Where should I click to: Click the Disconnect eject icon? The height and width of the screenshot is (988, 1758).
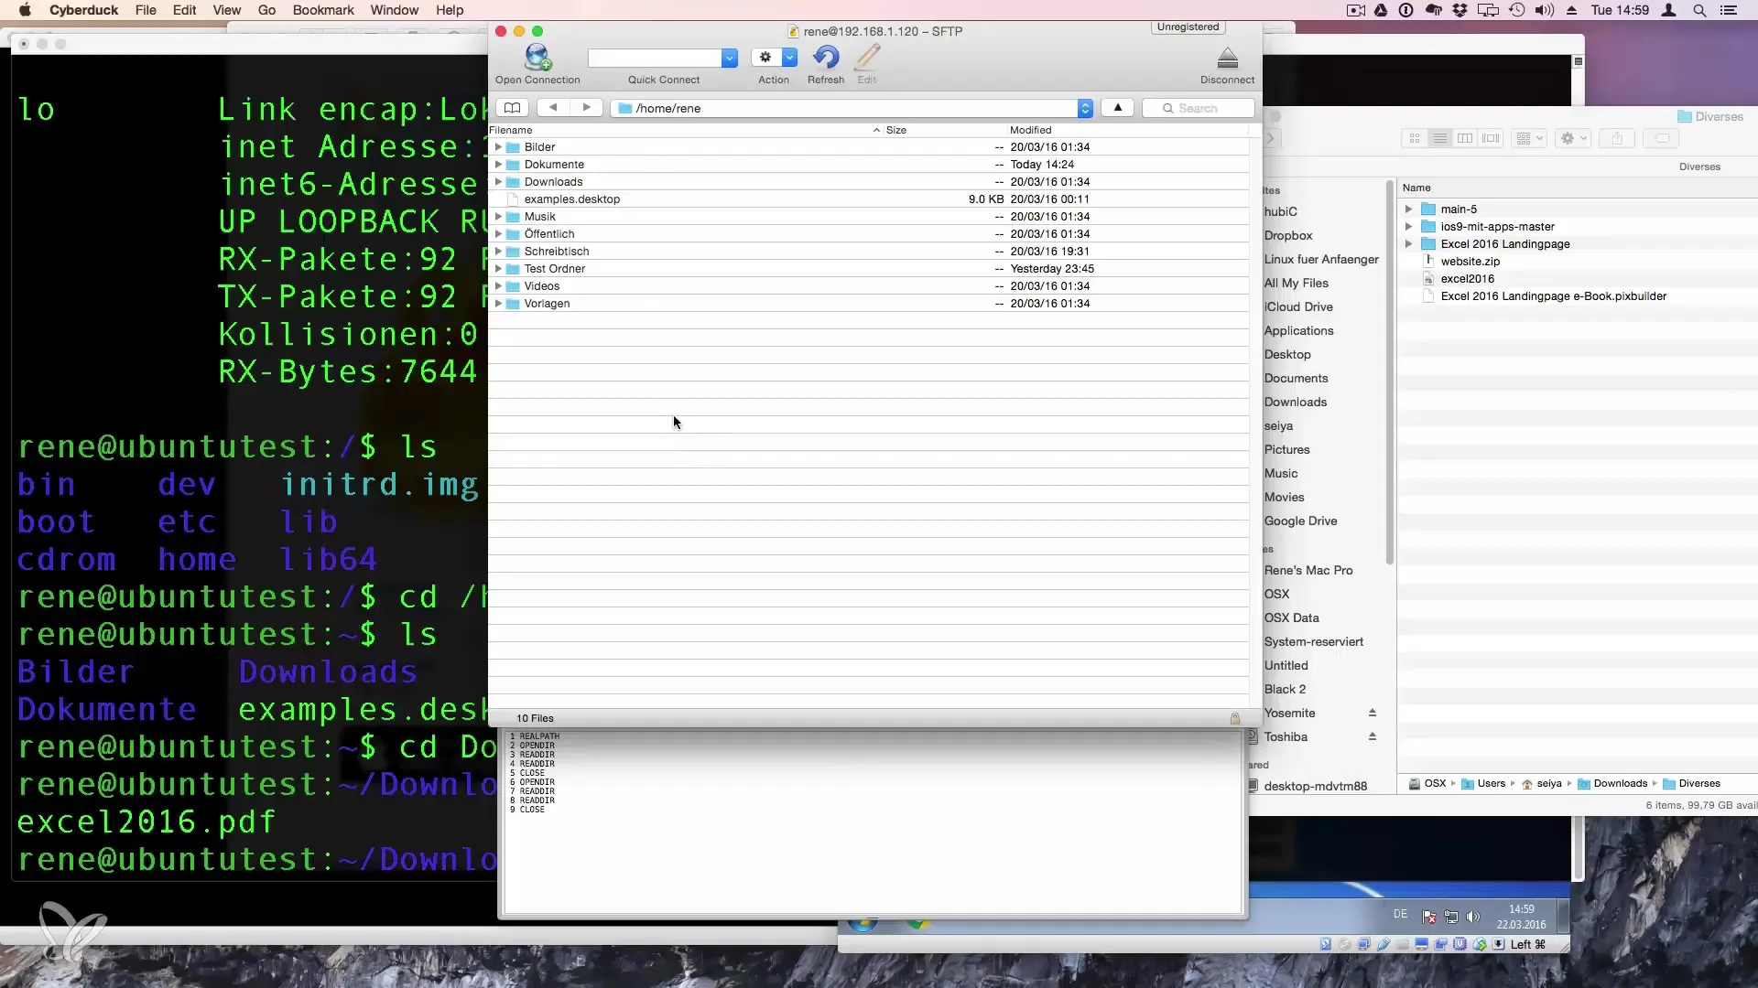[x=1228, y=59]
